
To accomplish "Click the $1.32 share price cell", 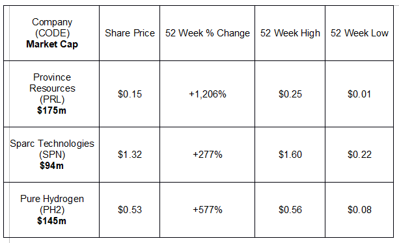I will [130, 155].
